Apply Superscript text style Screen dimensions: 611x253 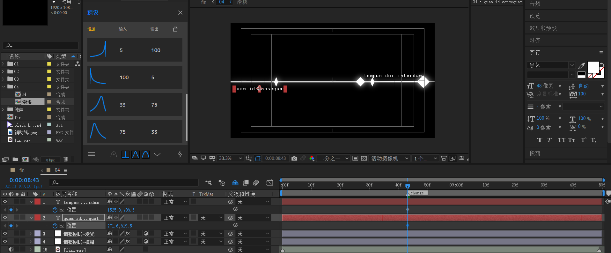pyautogui.click(x=584, y=140)
